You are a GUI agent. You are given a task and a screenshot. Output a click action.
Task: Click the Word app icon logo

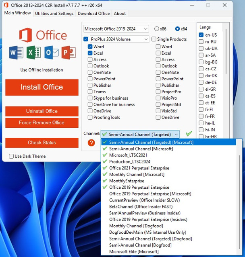[16, 53]
